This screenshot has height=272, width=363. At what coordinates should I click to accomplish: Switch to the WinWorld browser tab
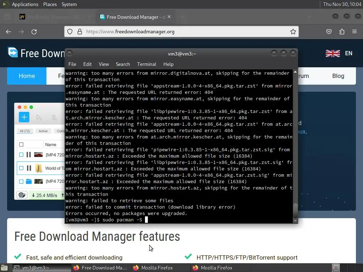pos(55,17)
